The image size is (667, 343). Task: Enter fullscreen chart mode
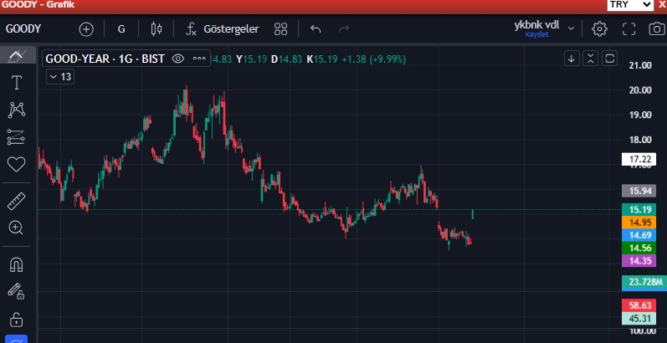tap(629, 29)
